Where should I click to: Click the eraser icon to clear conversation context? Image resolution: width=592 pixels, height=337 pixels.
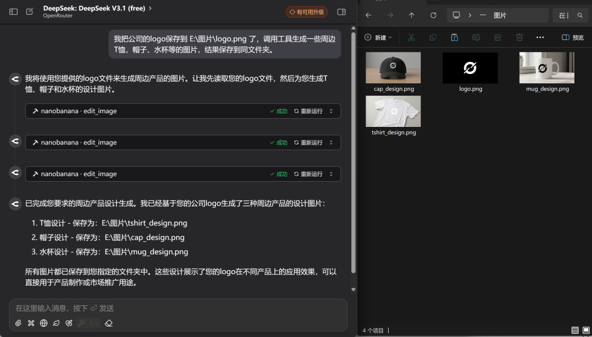108,323
